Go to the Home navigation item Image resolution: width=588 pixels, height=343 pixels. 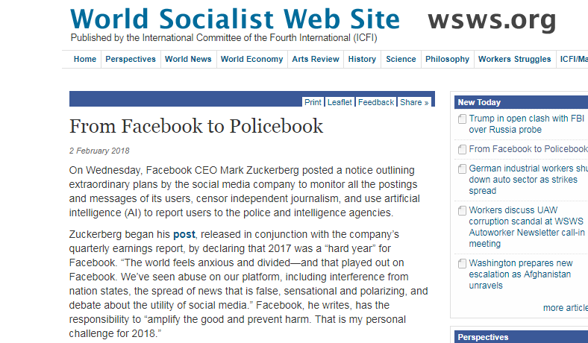coord(85,59)
